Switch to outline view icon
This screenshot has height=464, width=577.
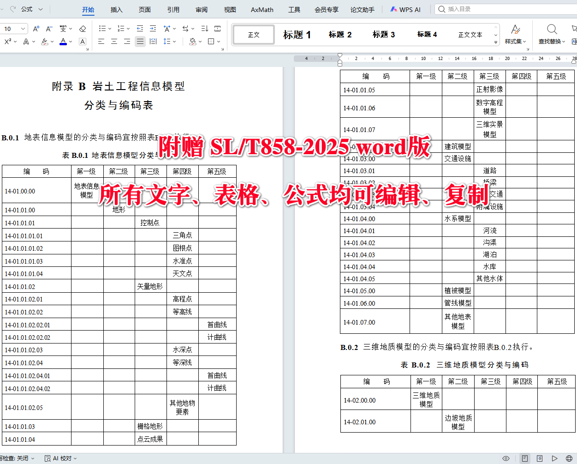coord(540,458)
